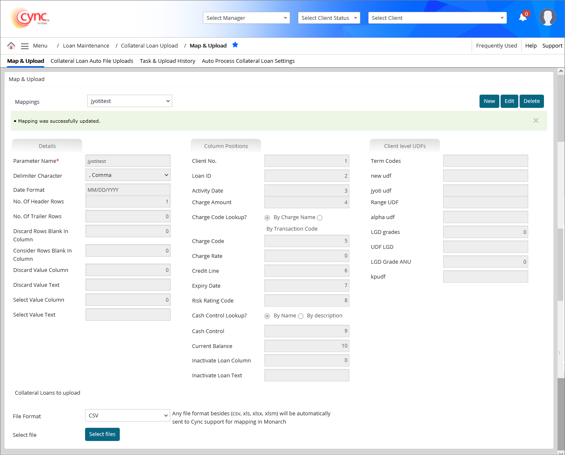The width and height of the screenshot is (565, 455).
Task: Open Collateral Loan Auto File Uploads tab
Action: point(92,61)
